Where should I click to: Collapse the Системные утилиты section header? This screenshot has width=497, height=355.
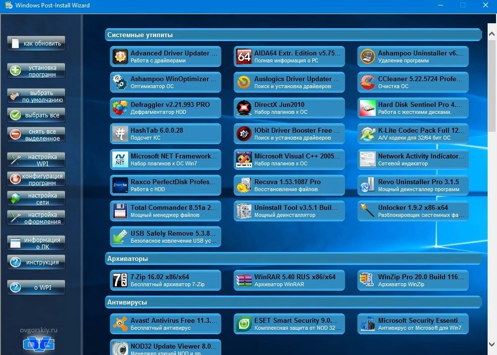293,35
